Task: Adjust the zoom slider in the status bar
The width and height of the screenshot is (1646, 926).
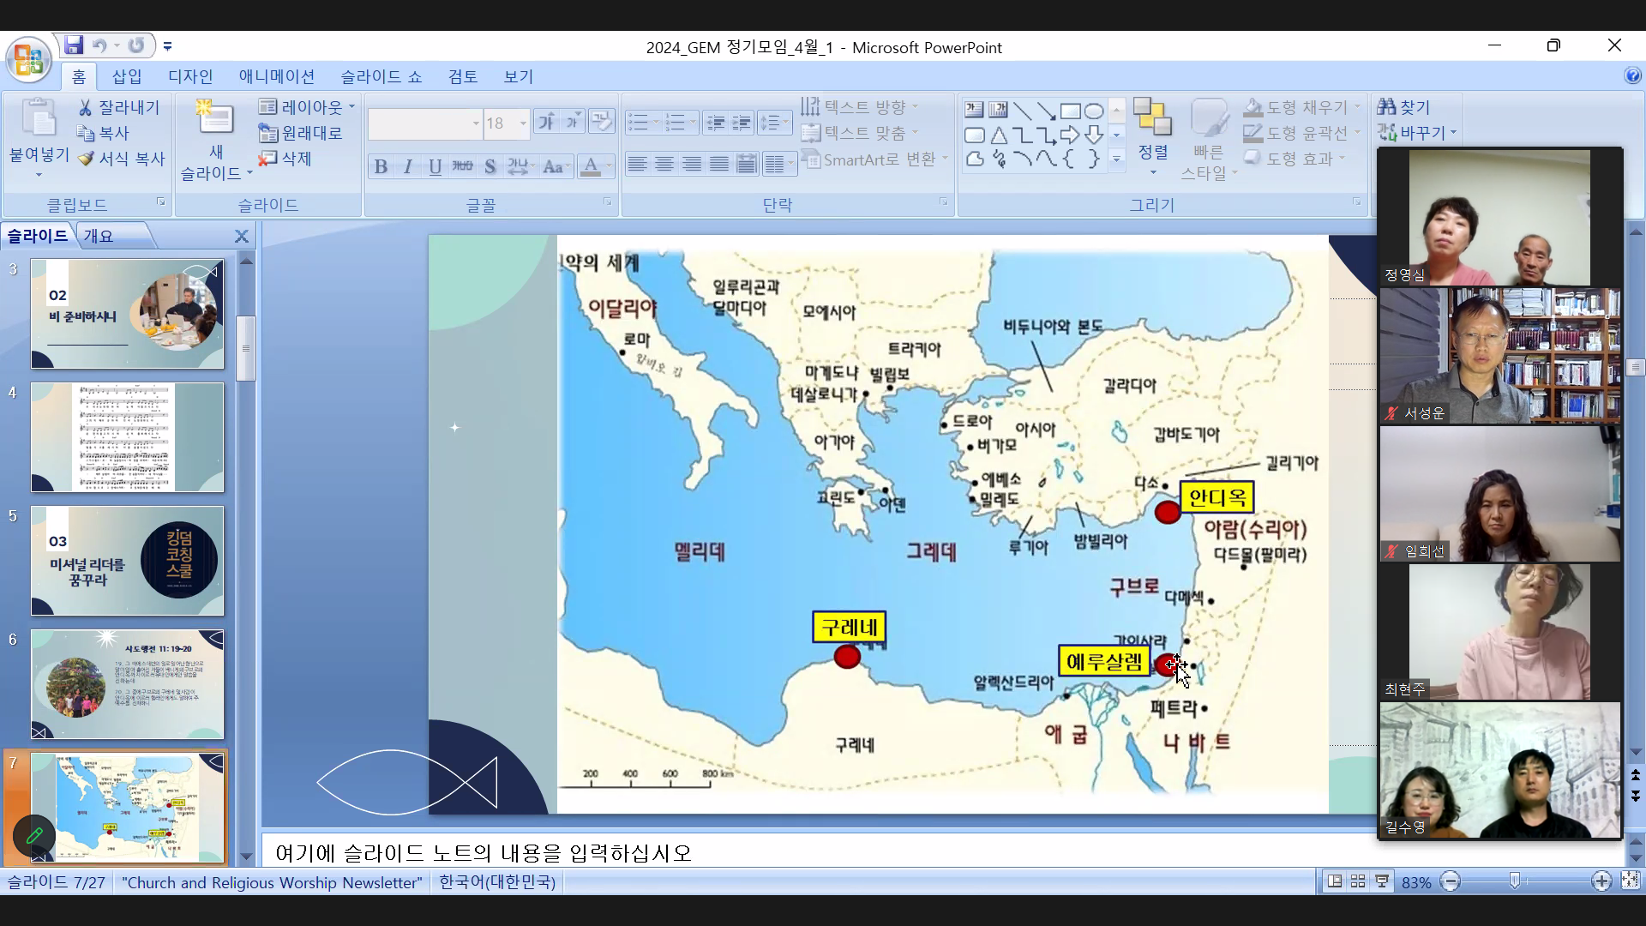Action: 1515,881
